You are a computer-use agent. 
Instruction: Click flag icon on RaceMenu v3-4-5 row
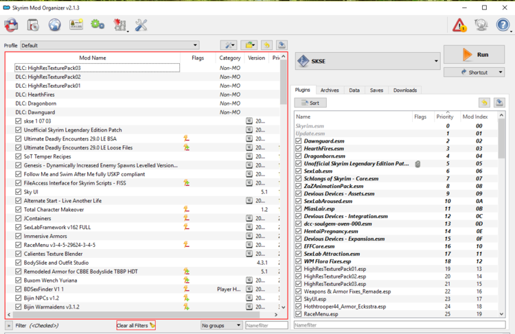pos(186,245)
